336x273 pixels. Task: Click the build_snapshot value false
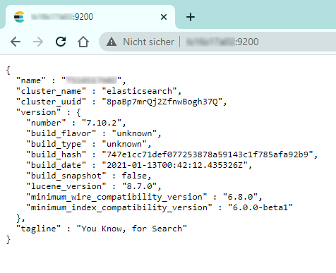pos(134,176)
